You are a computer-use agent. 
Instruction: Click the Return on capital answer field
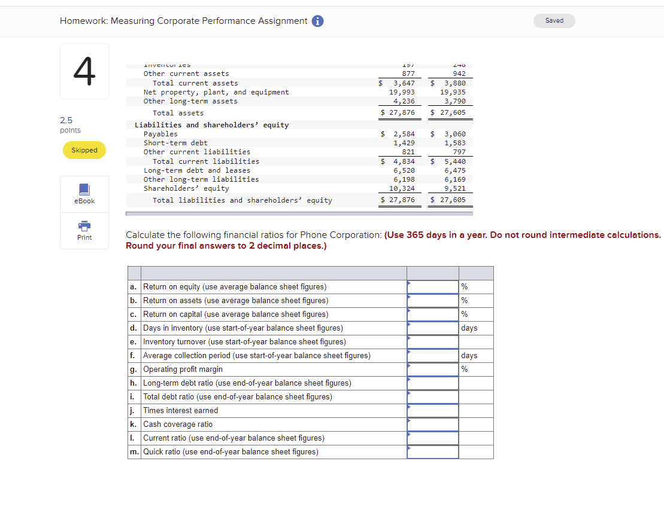pos(432,314)
